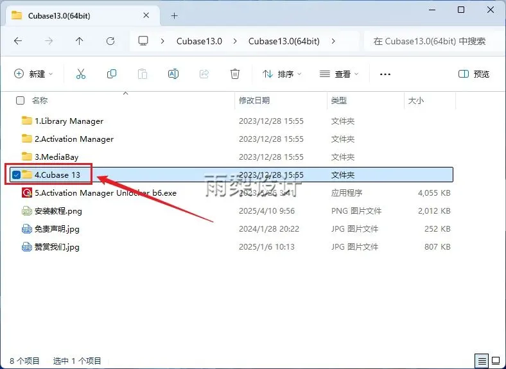This screenshot has height=369, width=506.
Task: Click folder icon in the window tab
Action: point(17,15)
